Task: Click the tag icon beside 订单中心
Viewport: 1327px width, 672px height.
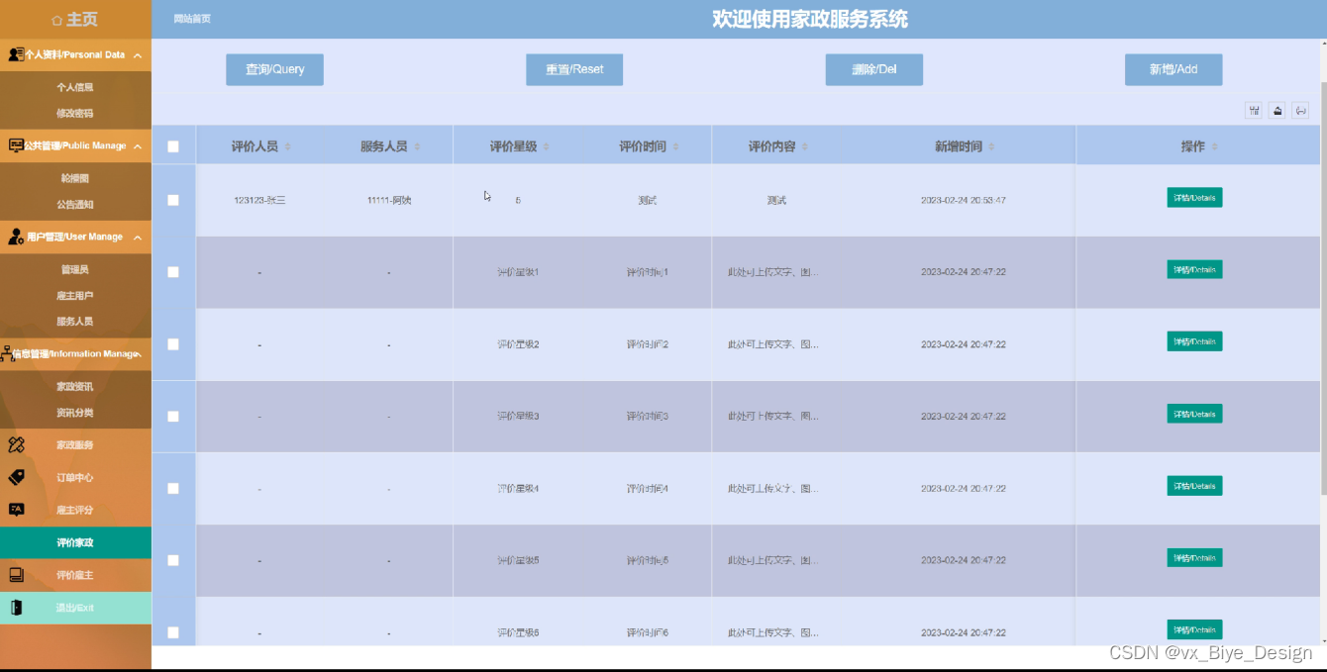Action: pos(16,477)
